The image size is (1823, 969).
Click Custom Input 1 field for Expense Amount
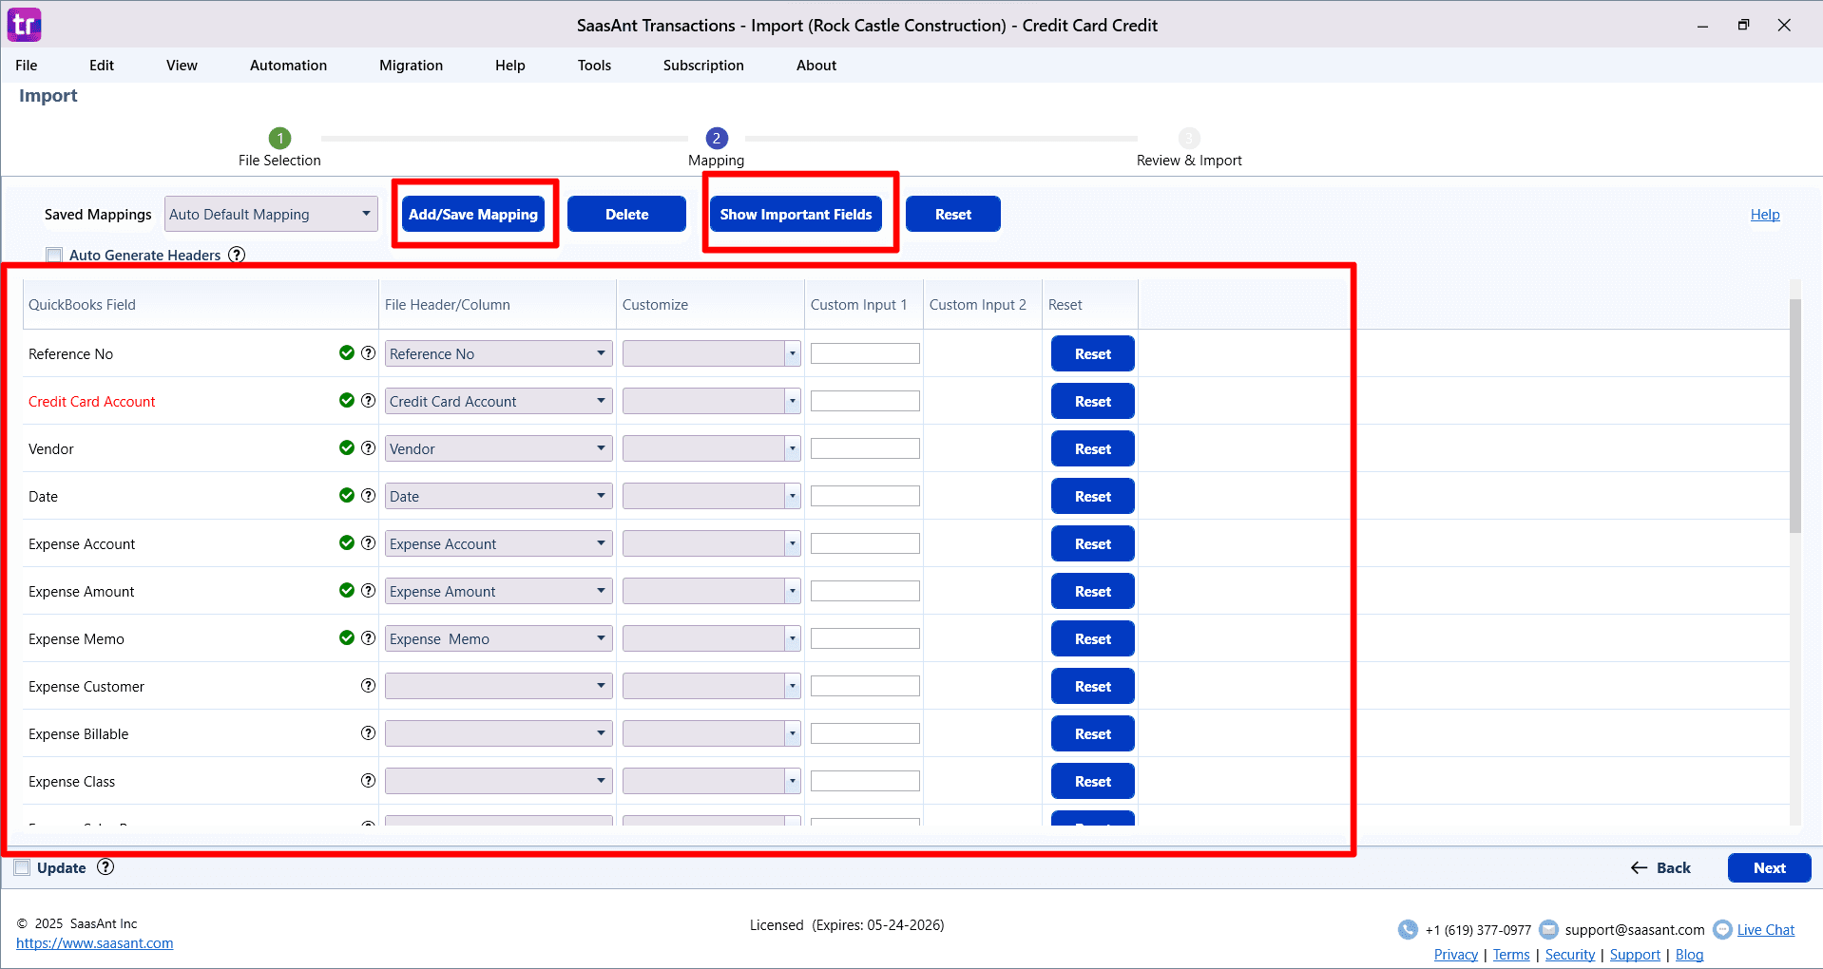point(865,591)
